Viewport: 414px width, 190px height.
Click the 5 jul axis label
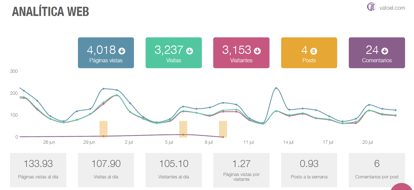(x=169, y=142)
